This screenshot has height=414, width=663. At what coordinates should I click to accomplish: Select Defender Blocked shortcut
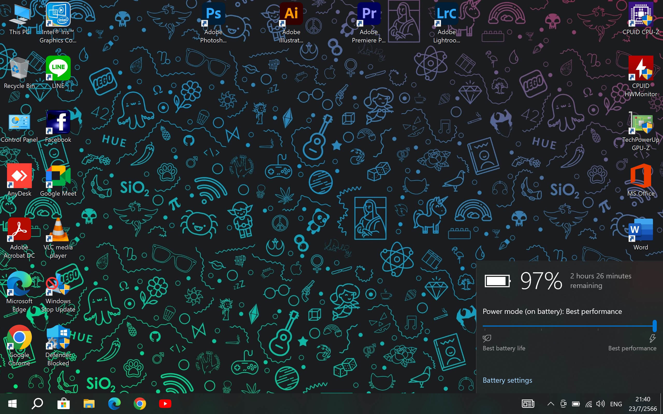58,345
